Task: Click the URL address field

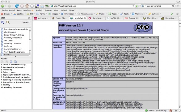Action: click(92, 6)
